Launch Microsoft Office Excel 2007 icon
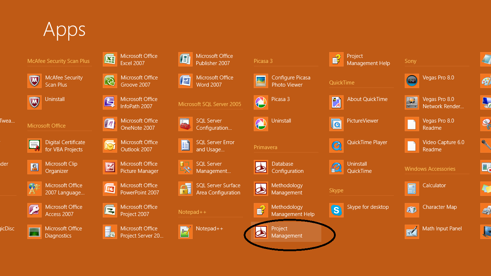 [x=110, y=59]
